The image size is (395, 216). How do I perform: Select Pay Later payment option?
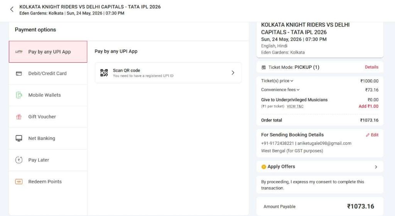pyautogui.click(x=48, y=160)
